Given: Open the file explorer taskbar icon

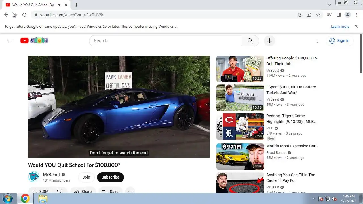Looking at the screenshot, I should click(x=43, y=199).
